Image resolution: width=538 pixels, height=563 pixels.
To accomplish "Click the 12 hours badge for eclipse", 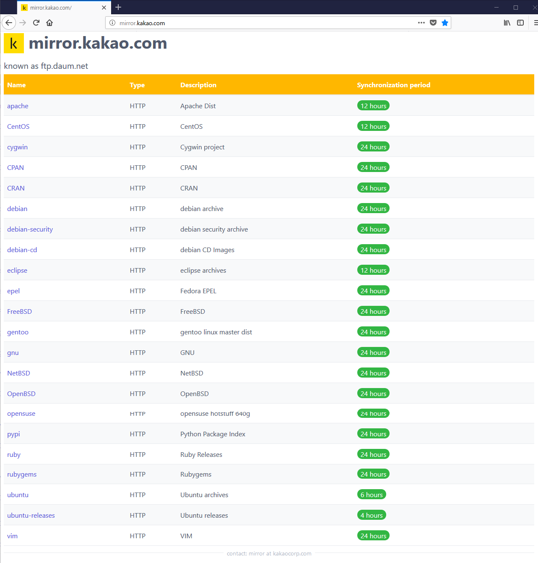I will click(373, 270).
